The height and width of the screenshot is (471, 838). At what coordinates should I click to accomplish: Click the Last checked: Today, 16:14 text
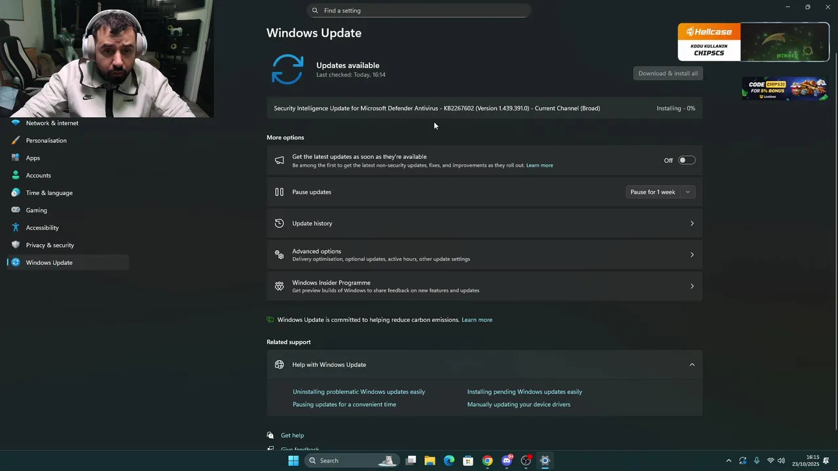tap(351, 75)
